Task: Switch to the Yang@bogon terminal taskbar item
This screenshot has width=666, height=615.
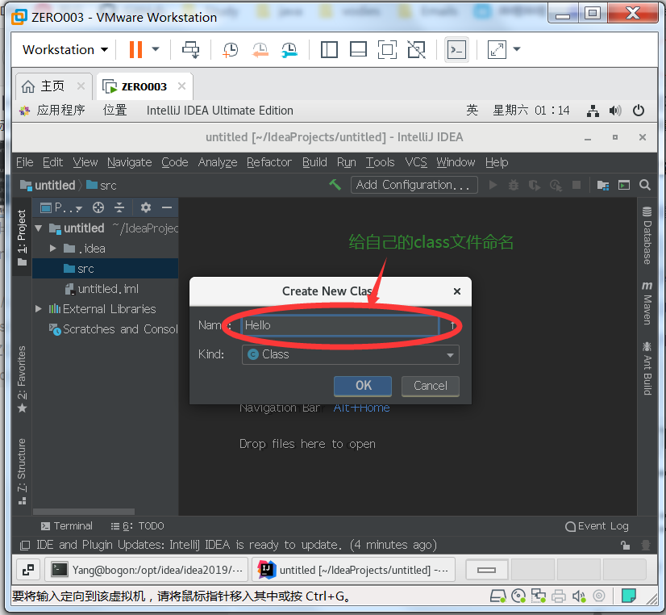Action: coord(146,570)
